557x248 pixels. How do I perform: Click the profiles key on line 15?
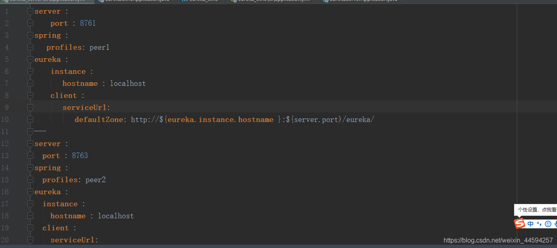coord(60,180)
